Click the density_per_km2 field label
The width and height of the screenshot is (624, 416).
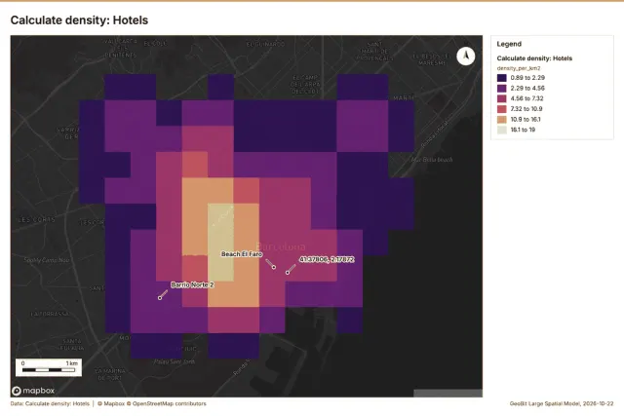[x=519, y=68]
